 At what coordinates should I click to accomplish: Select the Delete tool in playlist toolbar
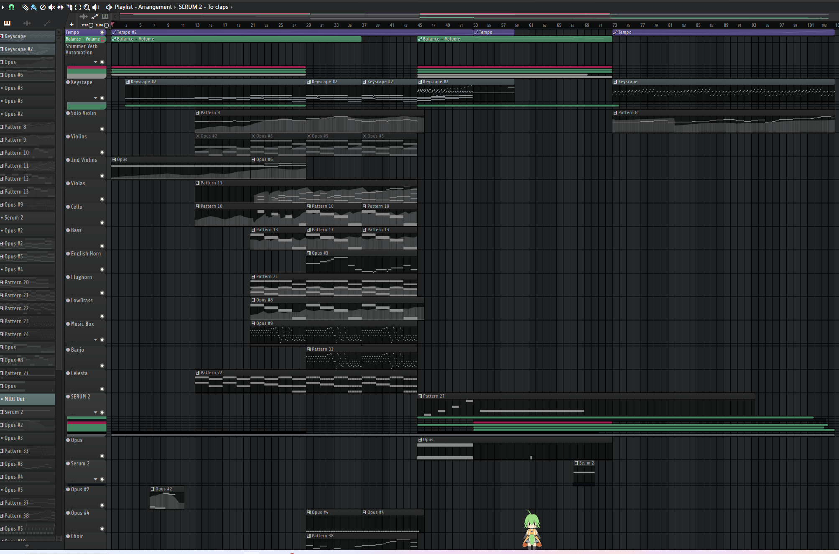tap(43, 7)
